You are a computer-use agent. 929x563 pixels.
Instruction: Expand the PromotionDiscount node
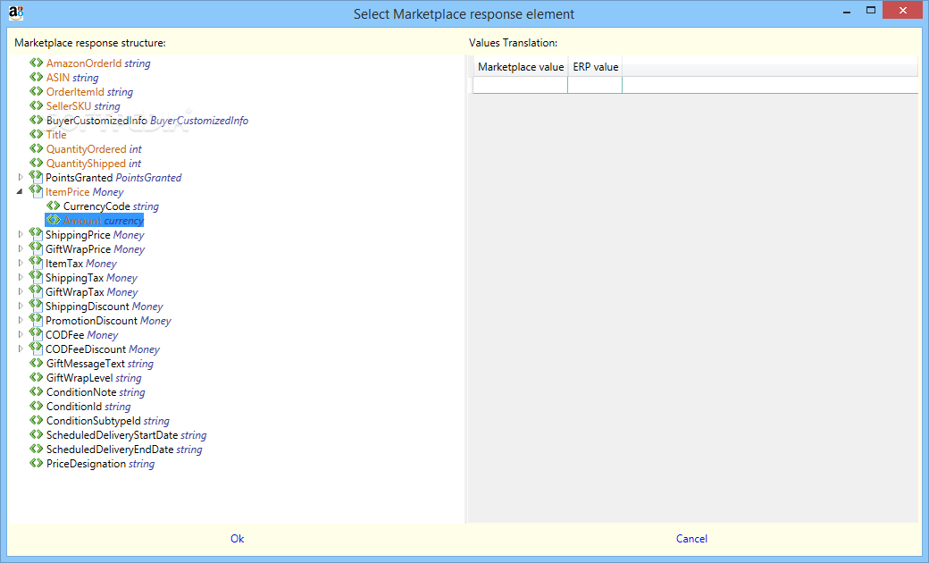(x=21, y=320)
